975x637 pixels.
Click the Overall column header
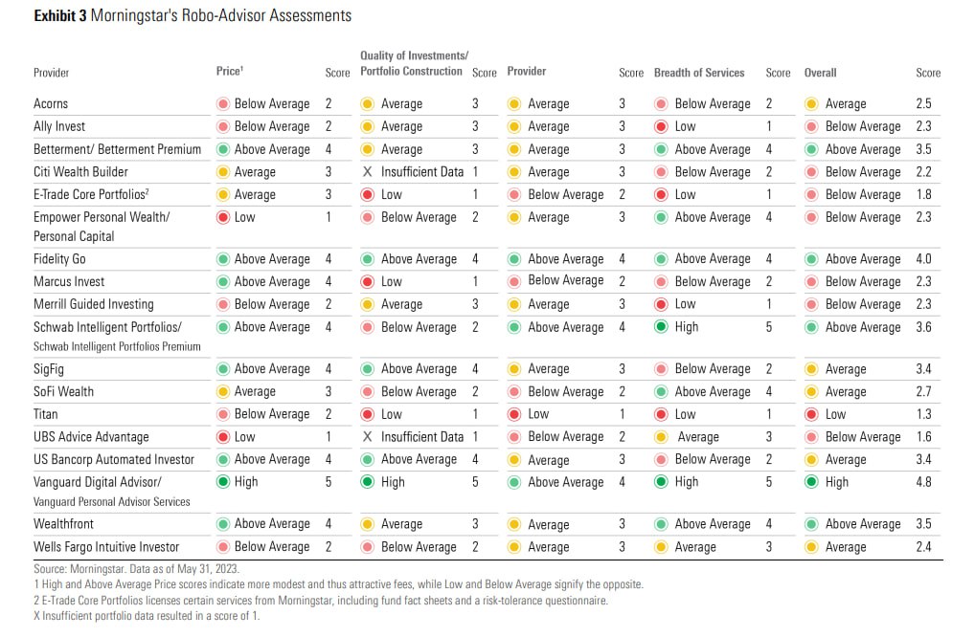(820, 73)
